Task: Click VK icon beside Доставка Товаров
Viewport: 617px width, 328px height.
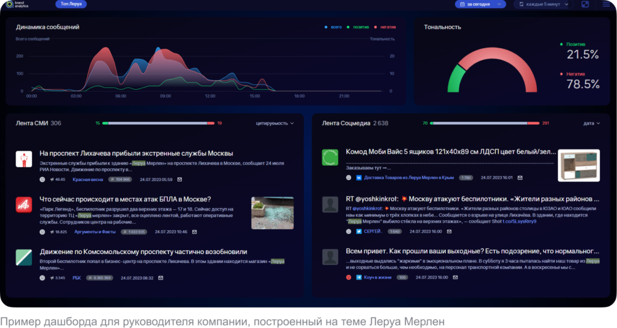Action: click(359, 178)
